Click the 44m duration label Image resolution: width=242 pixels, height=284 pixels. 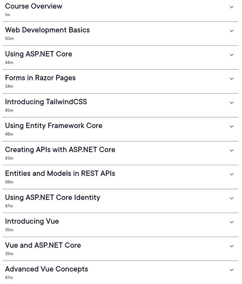click(x=9, y=62)
